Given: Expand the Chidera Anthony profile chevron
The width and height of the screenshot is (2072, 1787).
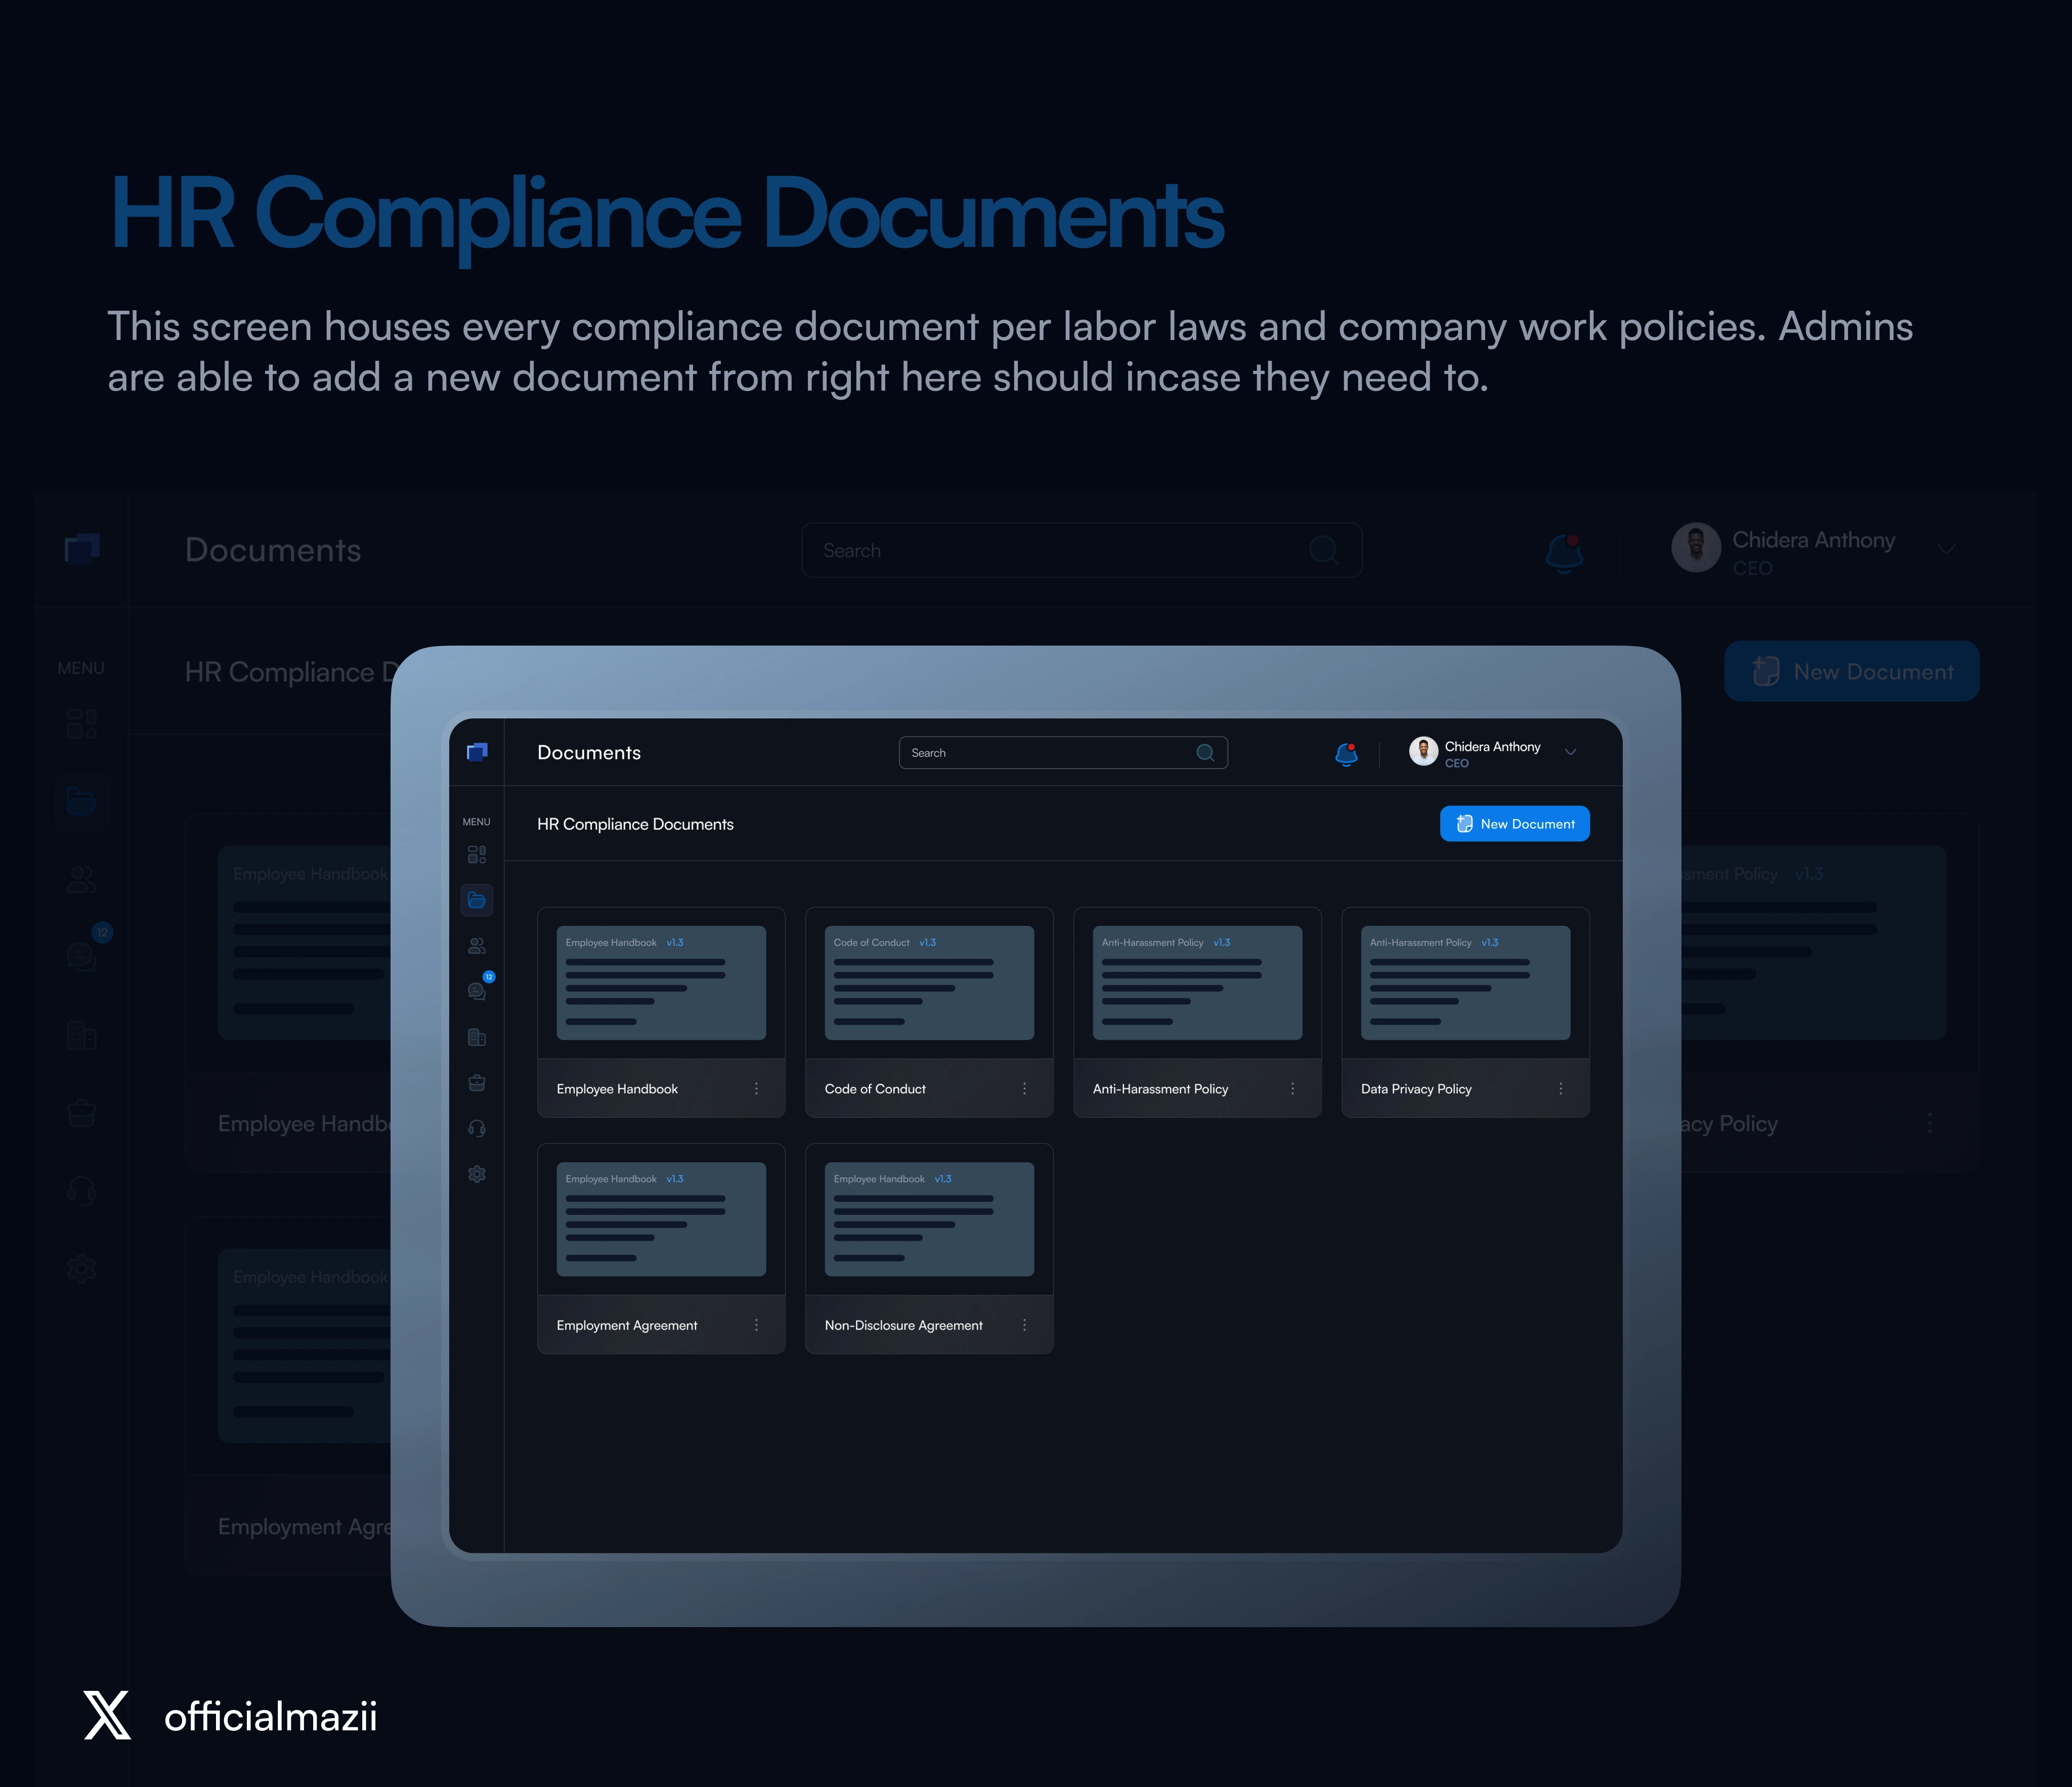Looking at the screenshot, I should point(1570,753).
